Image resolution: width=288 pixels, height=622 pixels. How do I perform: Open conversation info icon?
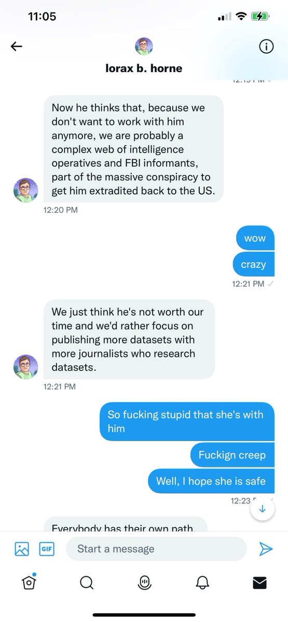(266, 47)
